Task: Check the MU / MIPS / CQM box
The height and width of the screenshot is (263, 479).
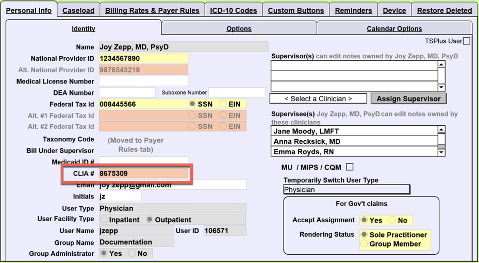Action: (350, 167)
